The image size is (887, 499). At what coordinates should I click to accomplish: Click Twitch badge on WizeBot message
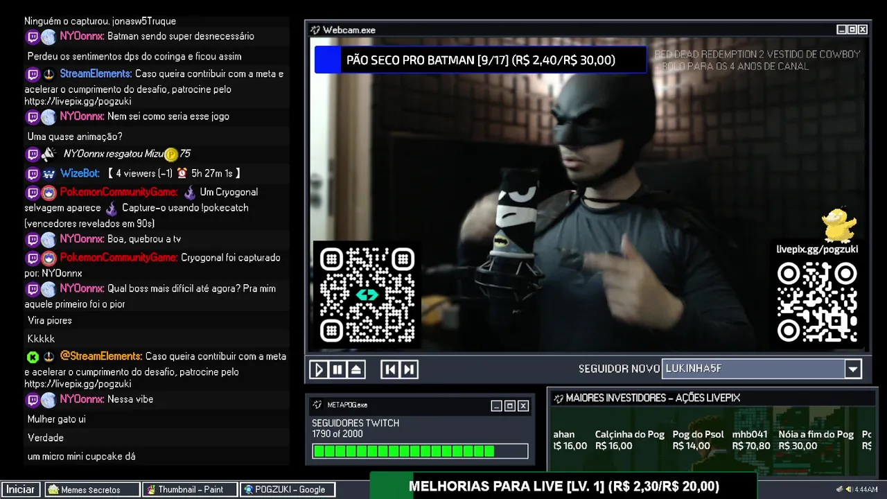tap(33, 173)
